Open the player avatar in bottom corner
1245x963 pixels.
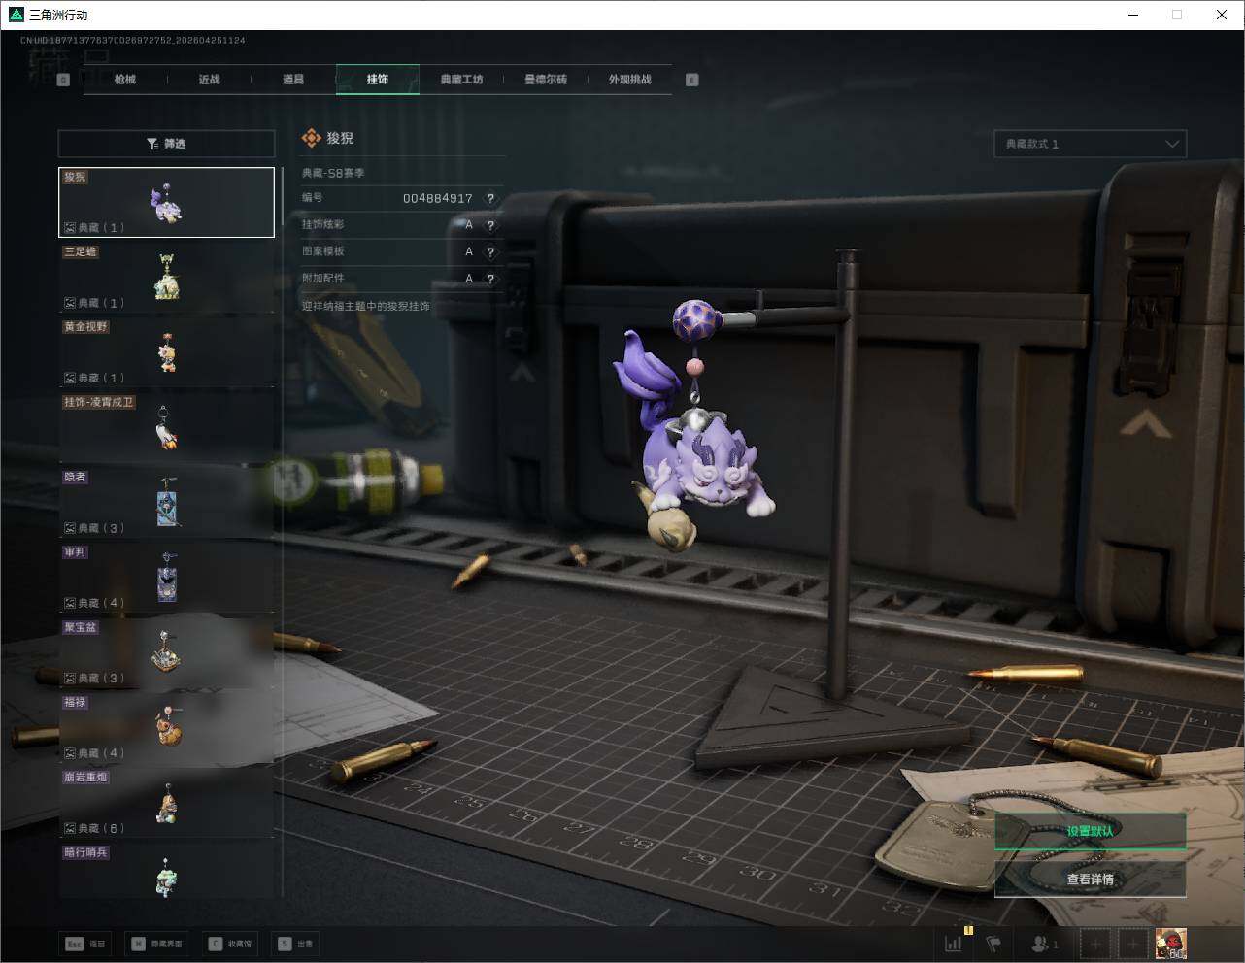click(x=1170, y=944)
